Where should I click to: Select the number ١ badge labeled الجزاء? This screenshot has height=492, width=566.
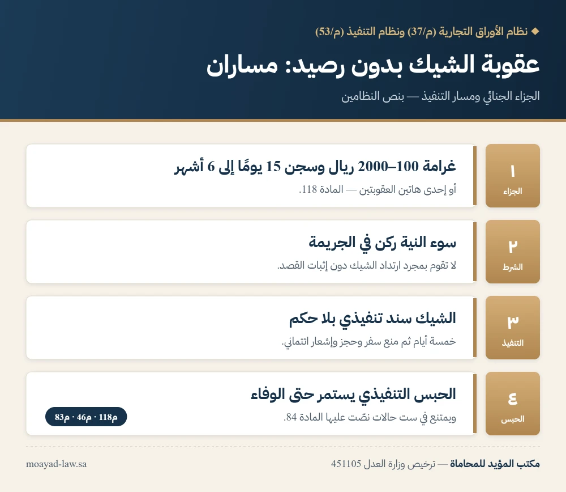513,176
